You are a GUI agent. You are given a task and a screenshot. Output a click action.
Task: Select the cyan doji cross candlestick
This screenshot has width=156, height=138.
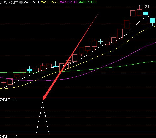coord(100,41)
